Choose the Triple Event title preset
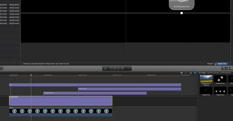This screenshot has width=233, height=121. pyautogui.click(x=220, y=90)
